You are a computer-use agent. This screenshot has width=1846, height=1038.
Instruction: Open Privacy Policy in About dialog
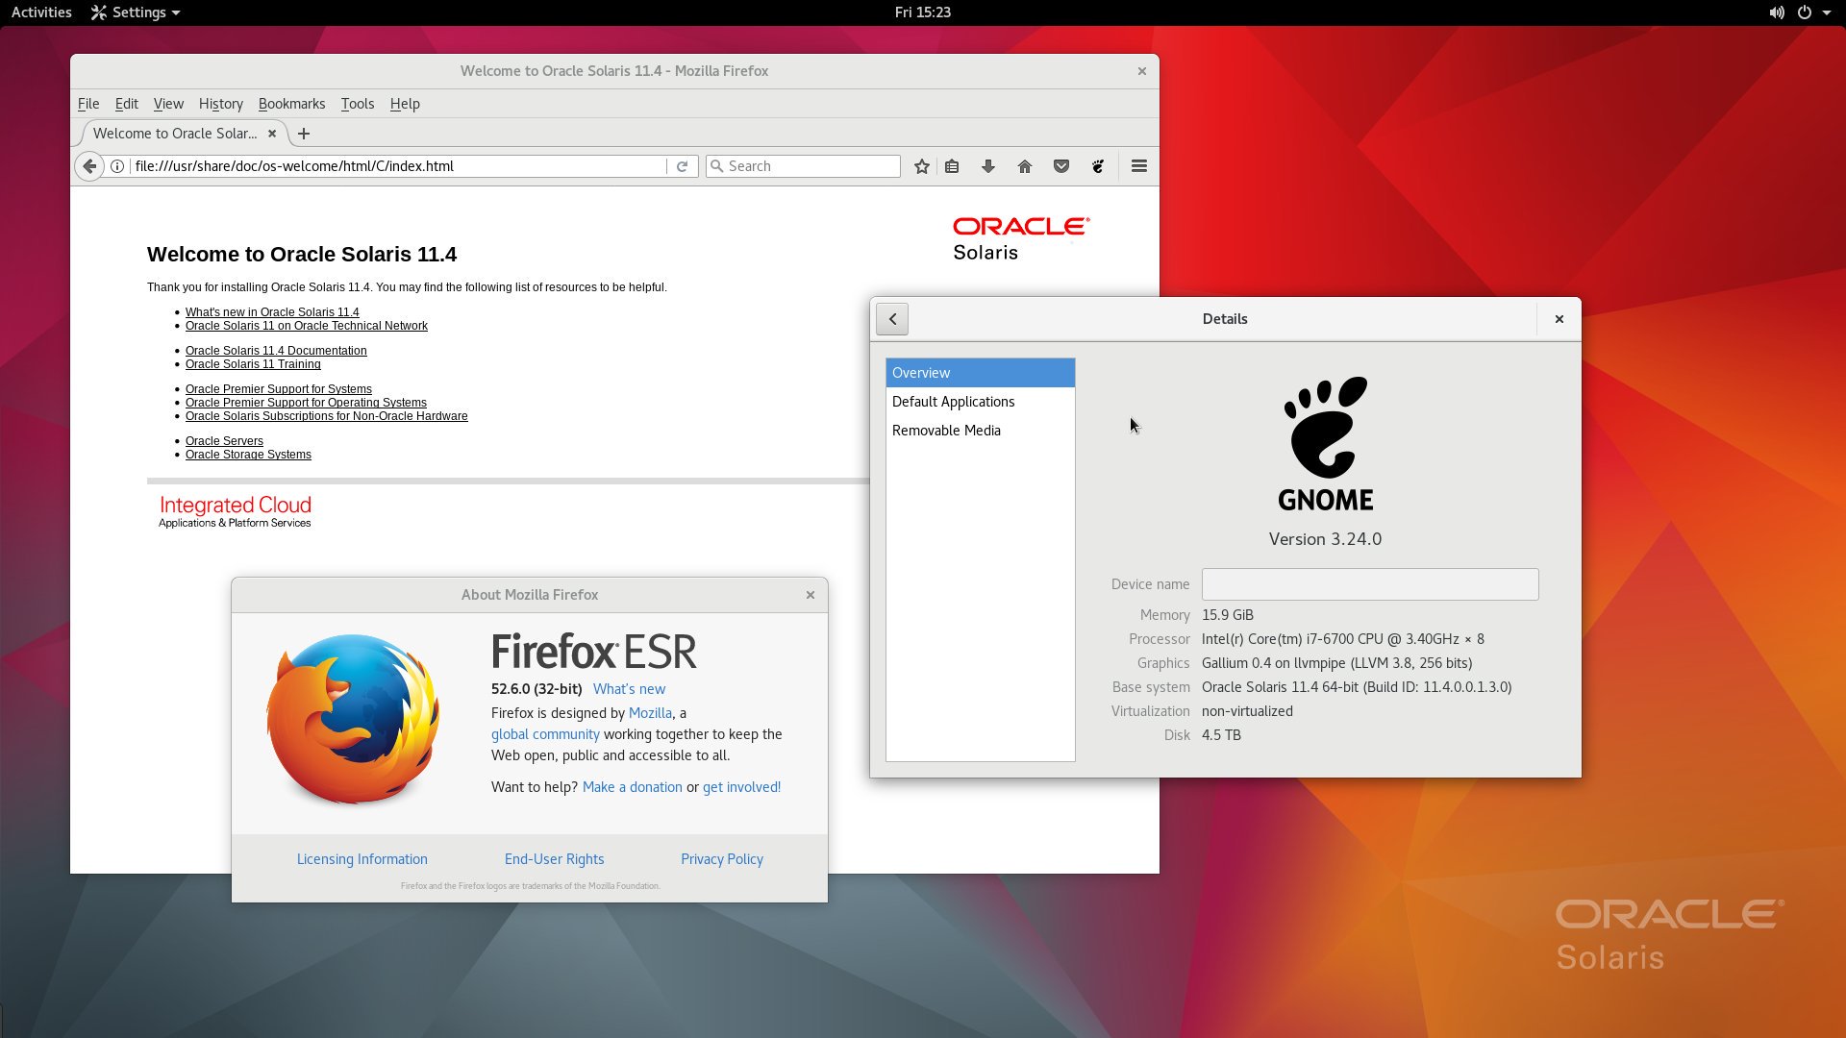(x=722, y=859)
